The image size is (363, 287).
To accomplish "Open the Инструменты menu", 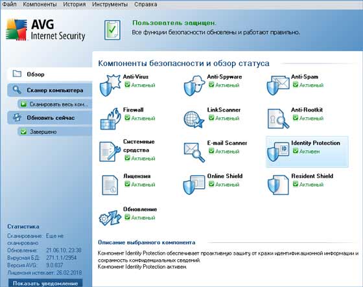I will (110, 4).
